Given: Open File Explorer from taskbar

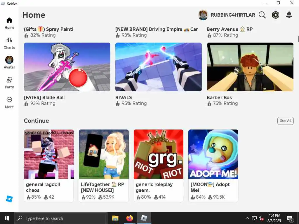Looking at the screenshot, I should pos(115,218).
